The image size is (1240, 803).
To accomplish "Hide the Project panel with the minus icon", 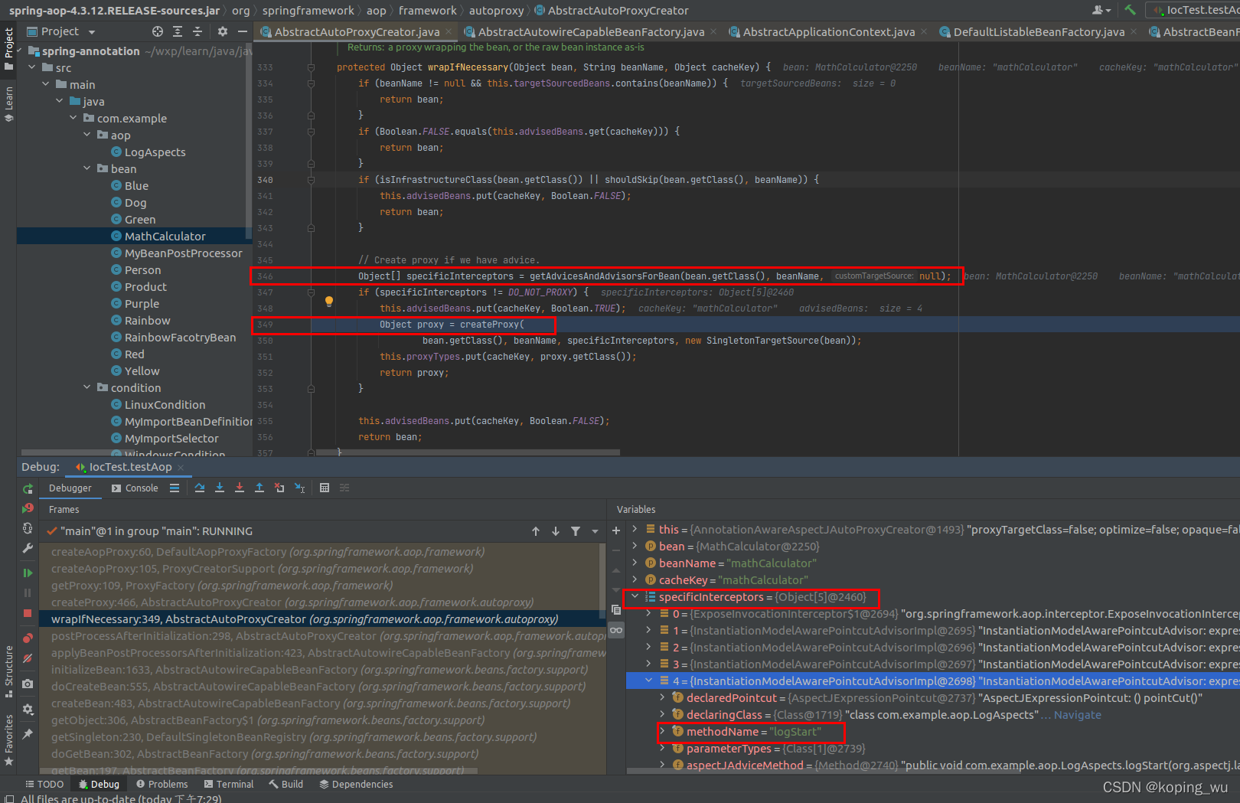I will pos(242,31).
